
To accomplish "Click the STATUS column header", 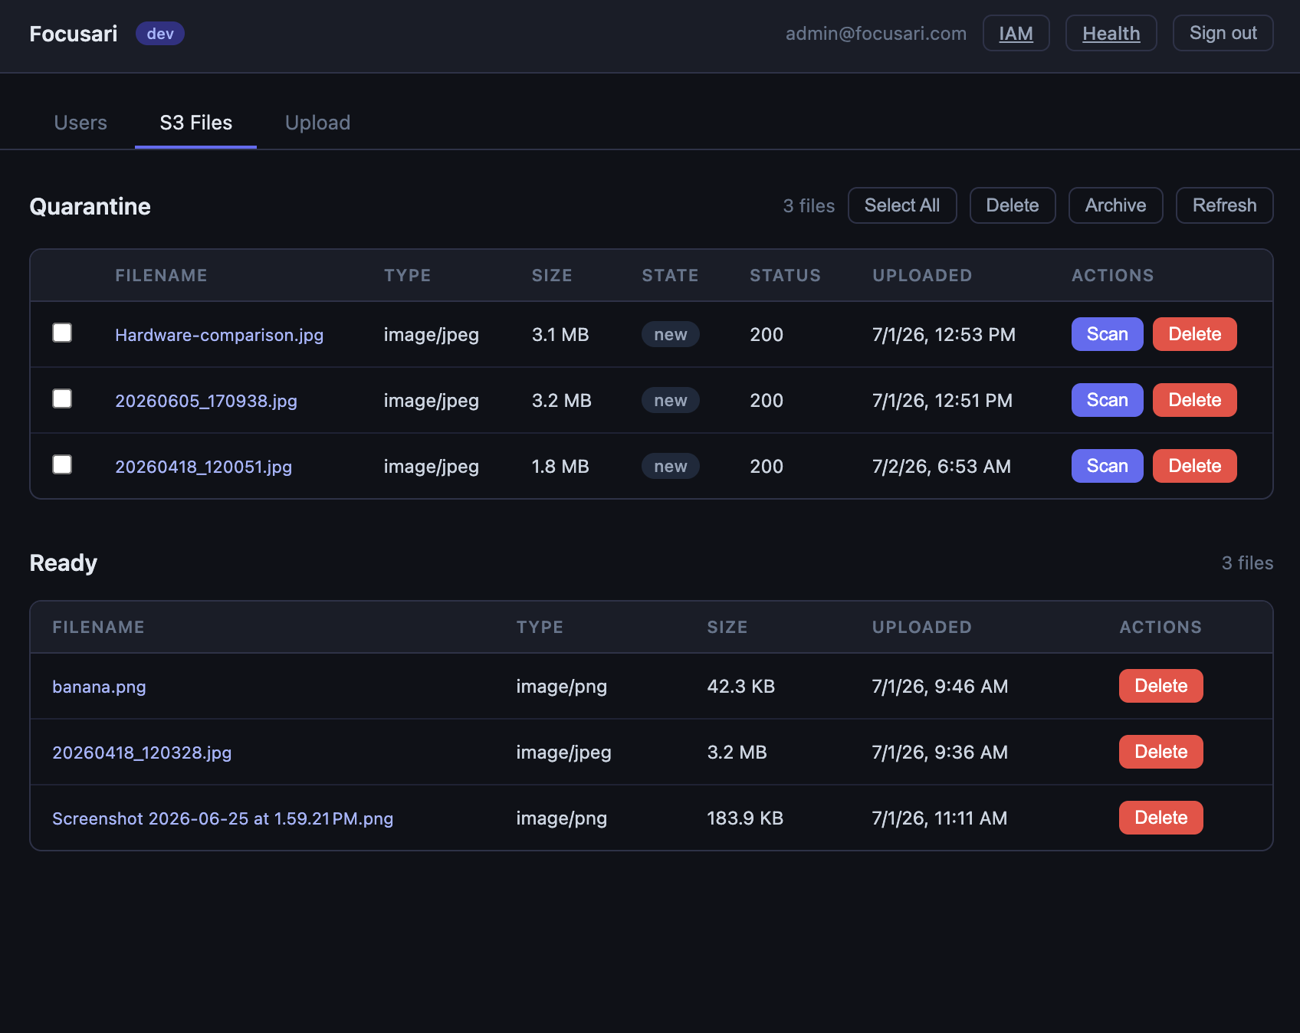I will pyautogui.click(x=785, y=276).
